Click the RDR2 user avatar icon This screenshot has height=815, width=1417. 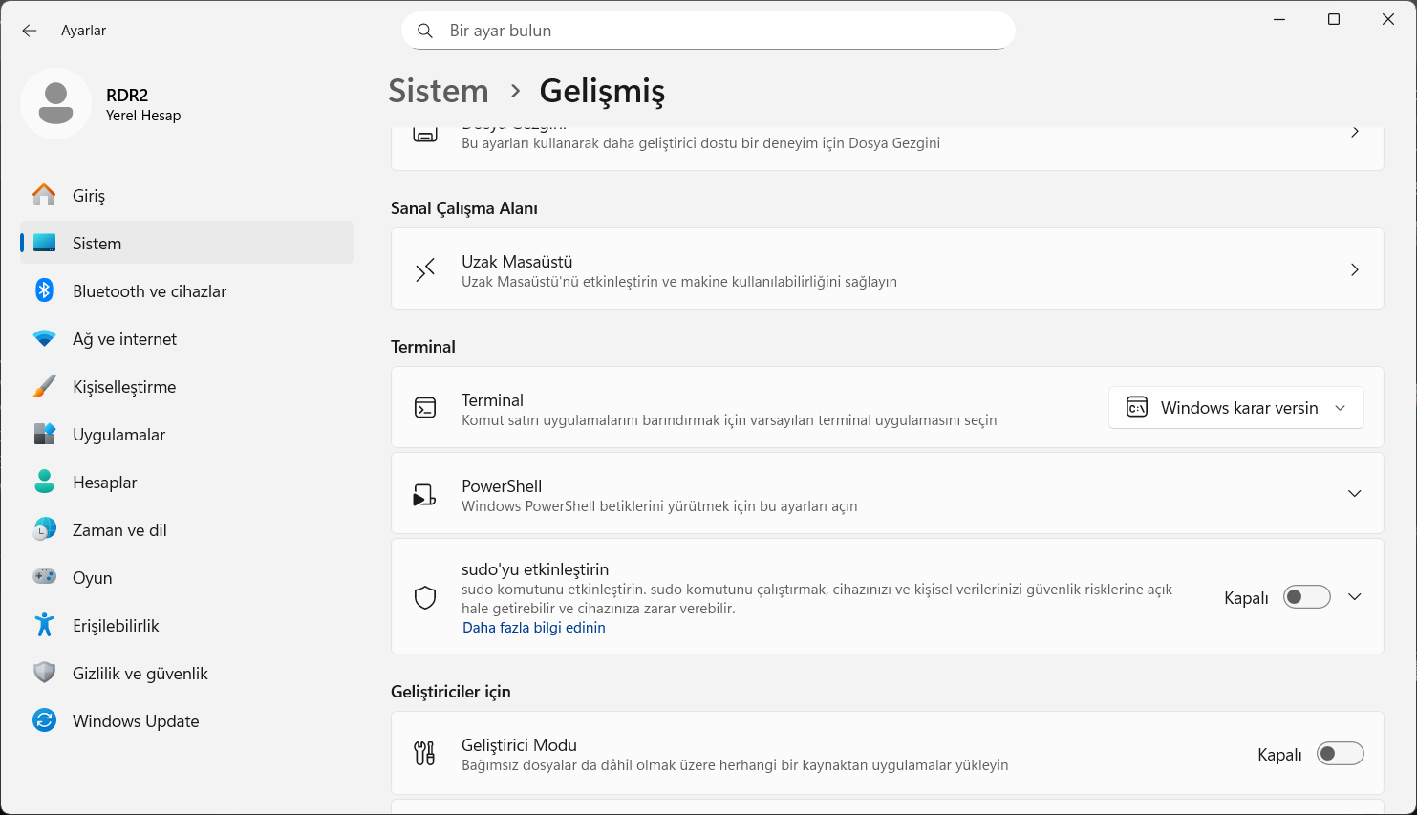pyautogui.click(x=55, y=103)
